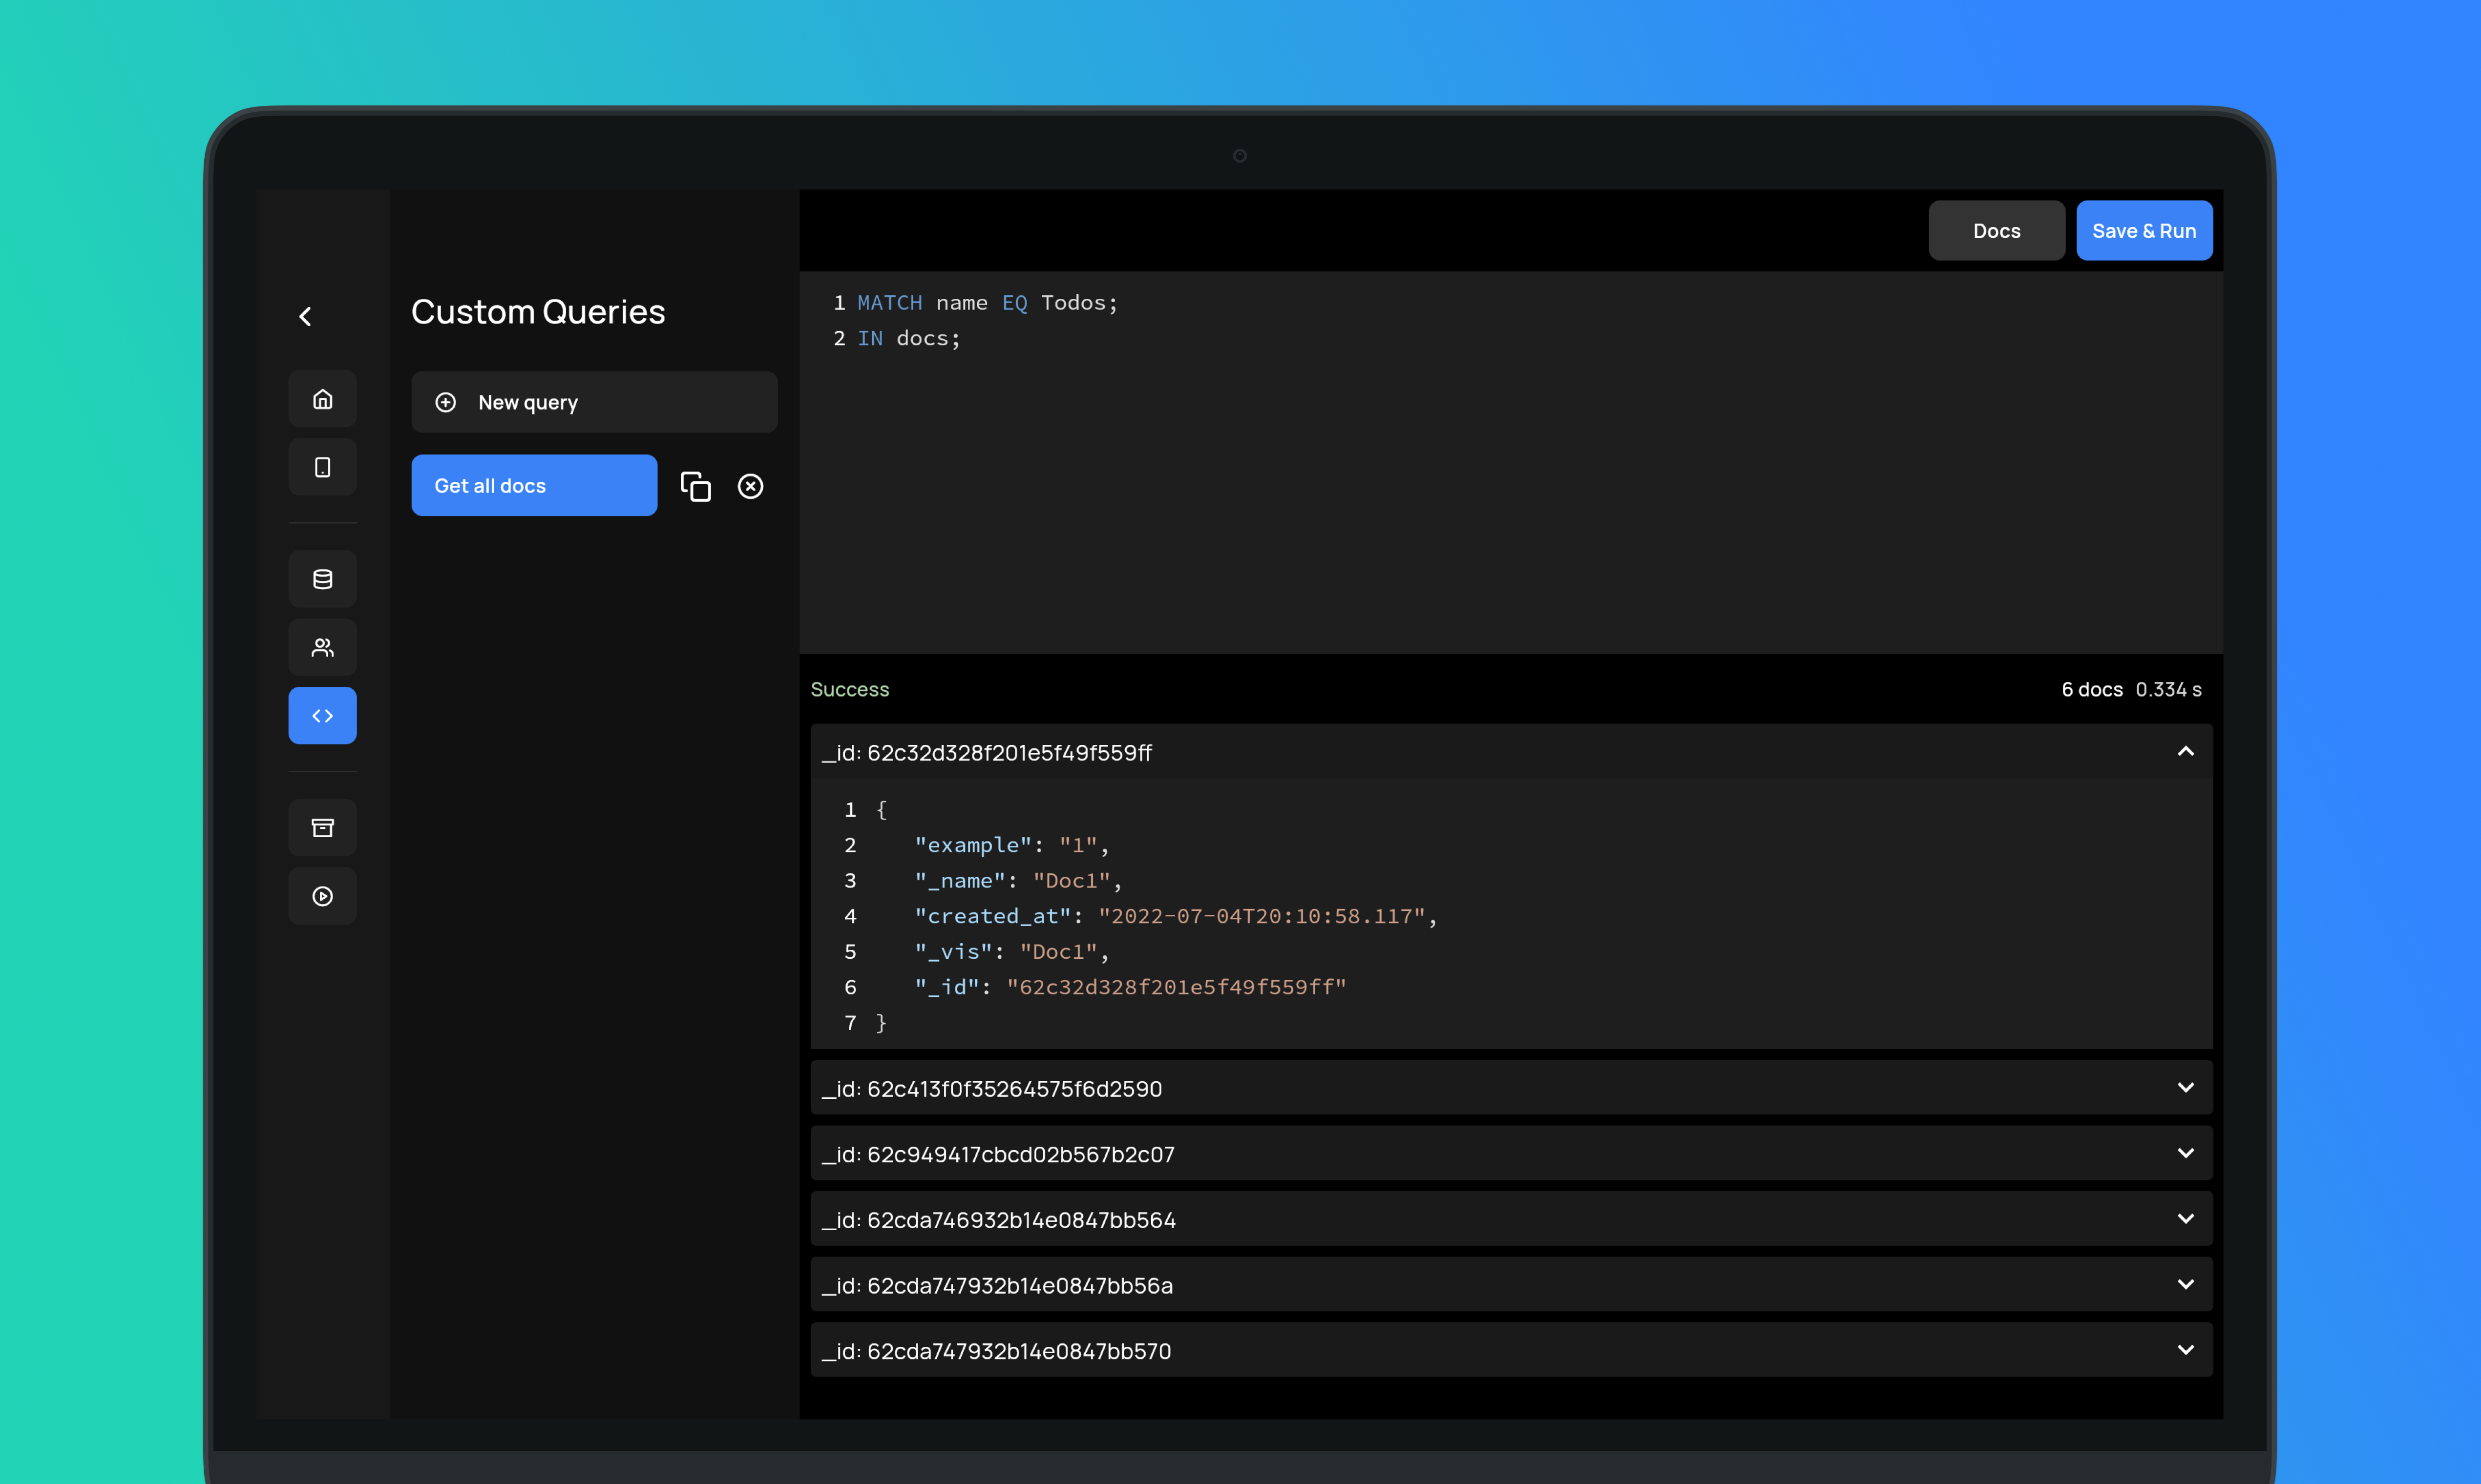The image size is (2481, 1484).
Task: Click the '0.334 s' timing text
Action: tap(2168, 689)
